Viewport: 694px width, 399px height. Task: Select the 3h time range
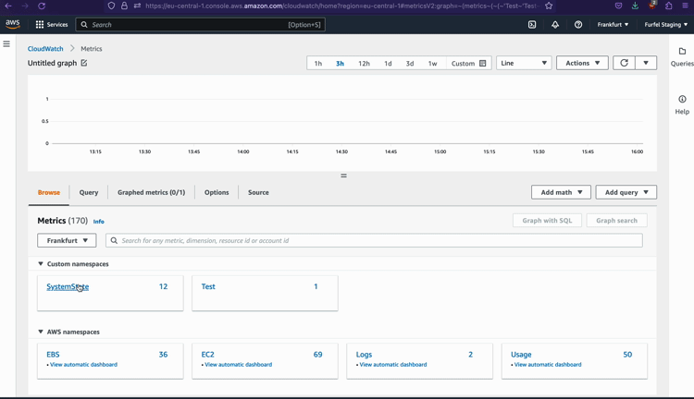[340, 63]
